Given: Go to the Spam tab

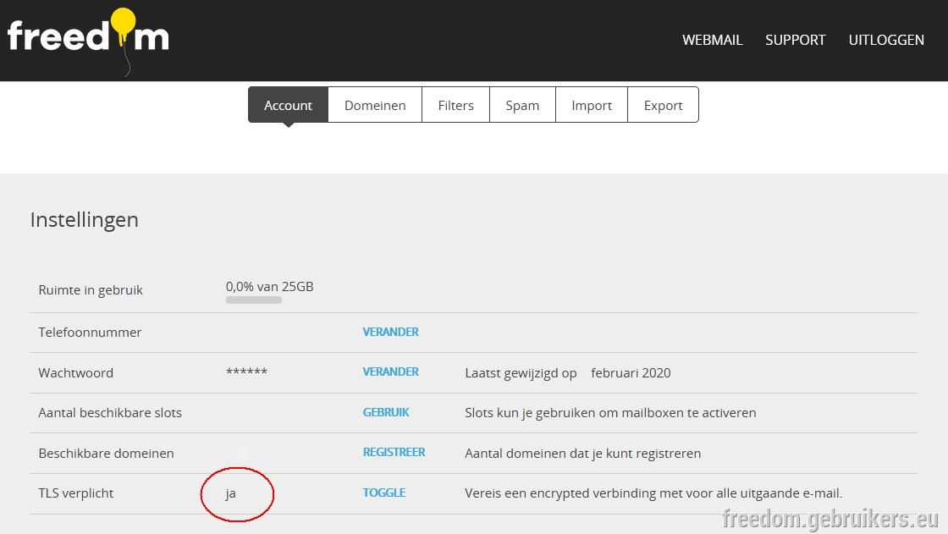Looking at the screenshot, I should (522, 105).
